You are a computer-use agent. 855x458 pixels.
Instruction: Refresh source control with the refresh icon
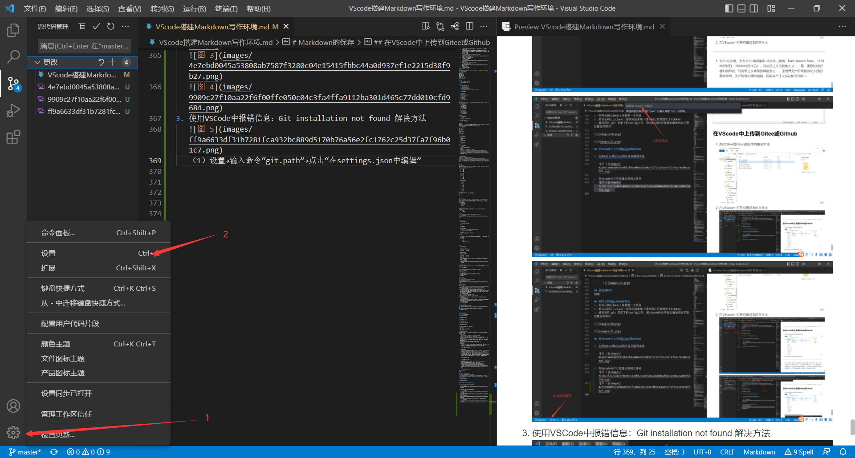click(111, 27)
